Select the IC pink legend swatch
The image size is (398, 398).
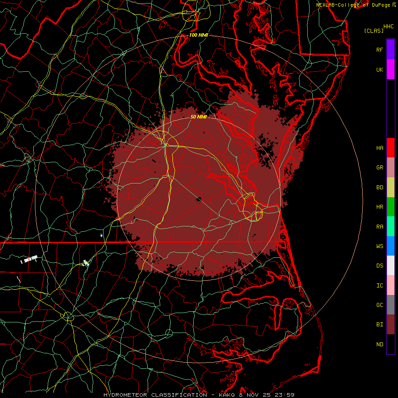pyautogui.click(x=390, y=285)
